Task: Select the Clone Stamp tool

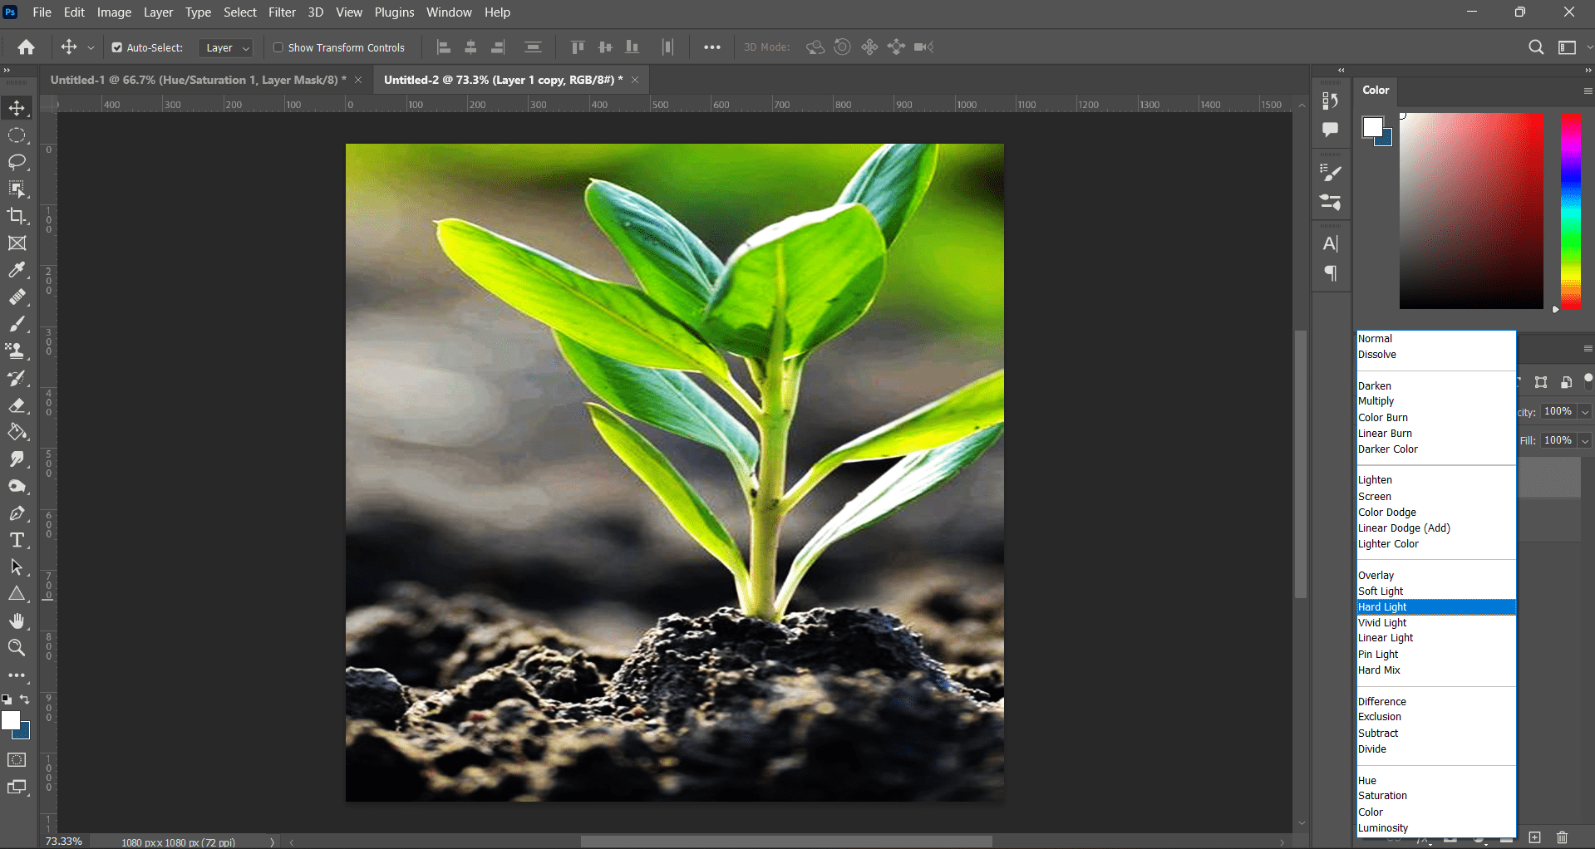Action: tap(17, 351)
